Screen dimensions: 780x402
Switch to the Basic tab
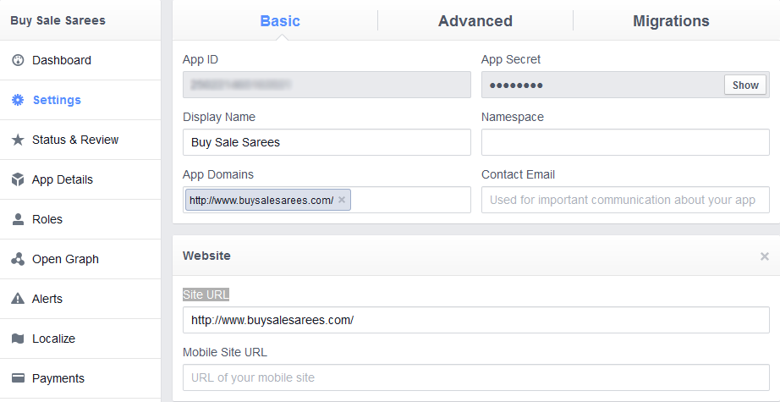280,21
